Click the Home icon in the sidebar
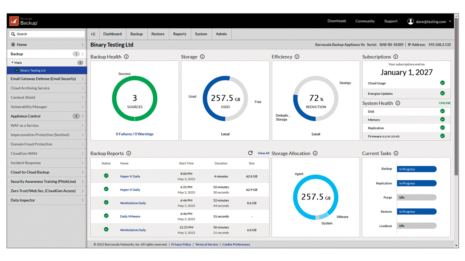Screen dimensions: 465x261 [13, 44]
